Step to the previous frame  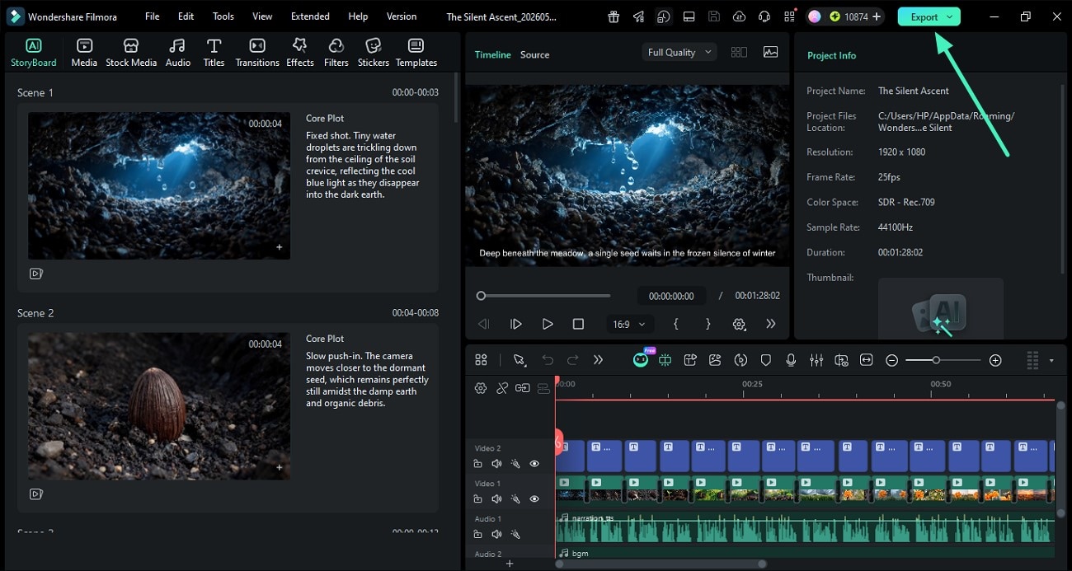pos(484,324)
